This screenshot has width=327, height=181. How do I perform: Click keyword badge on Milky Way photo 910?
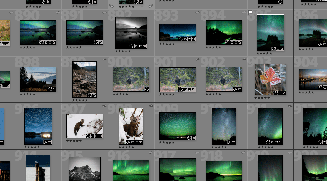coord(229,142)
